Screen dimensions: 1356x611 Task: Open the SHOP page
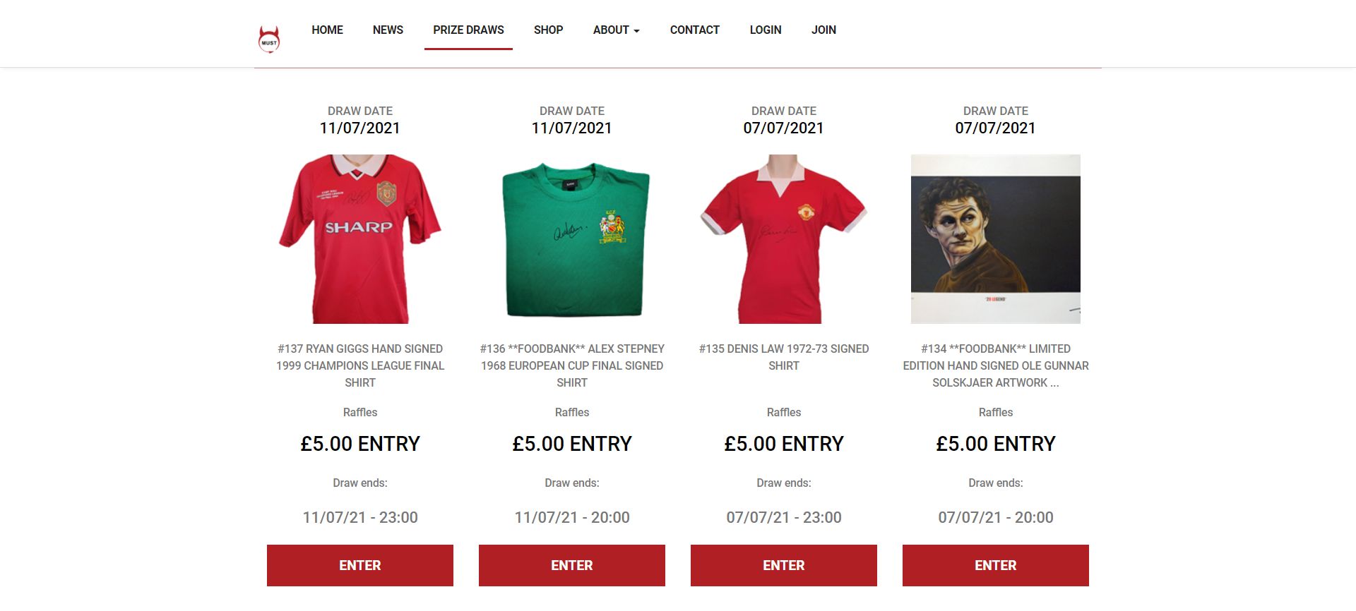(x=548, y=30)
